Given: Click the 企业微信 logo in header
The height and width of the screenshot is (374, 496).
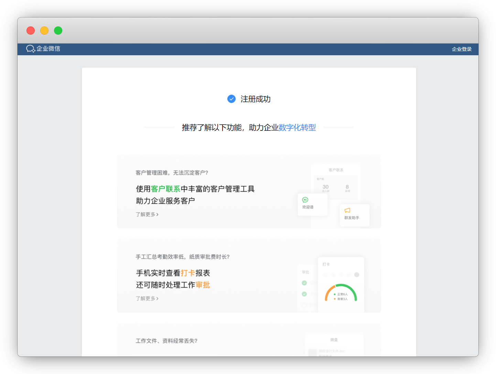Looking at the screenshot, I should click(43, 49).
